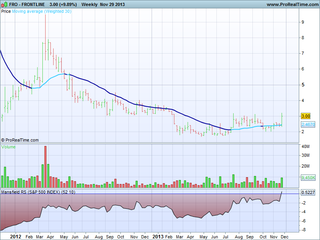Open Mansfield RS (S&P 500 INDEX) label

point(38,192)
